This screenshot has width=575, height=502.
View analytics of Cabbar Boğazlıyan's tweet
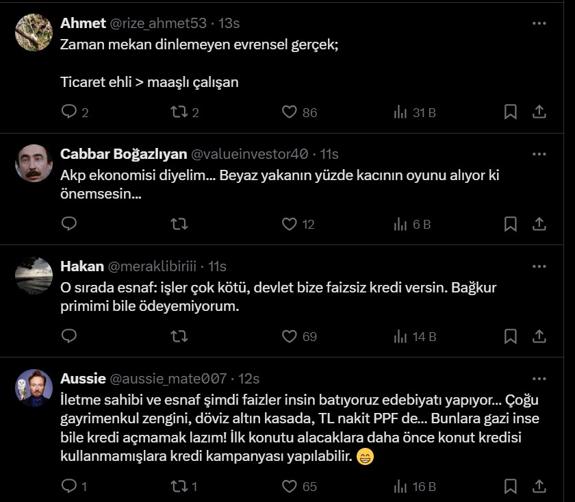tap(411, 224)
